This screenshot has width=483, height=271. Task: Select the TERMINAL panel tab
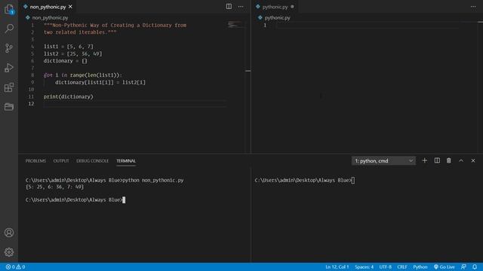tap(126, 160)
